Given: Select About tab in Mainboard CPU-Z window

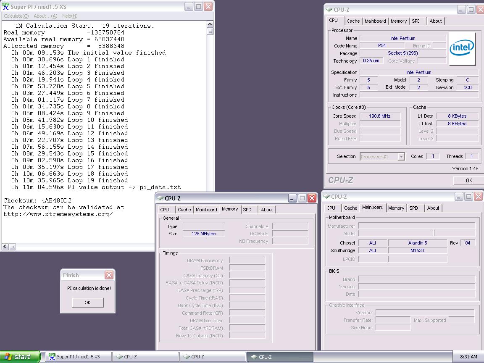Looking at the screenshot, I should pyautogui.click(x=433, y=208).
